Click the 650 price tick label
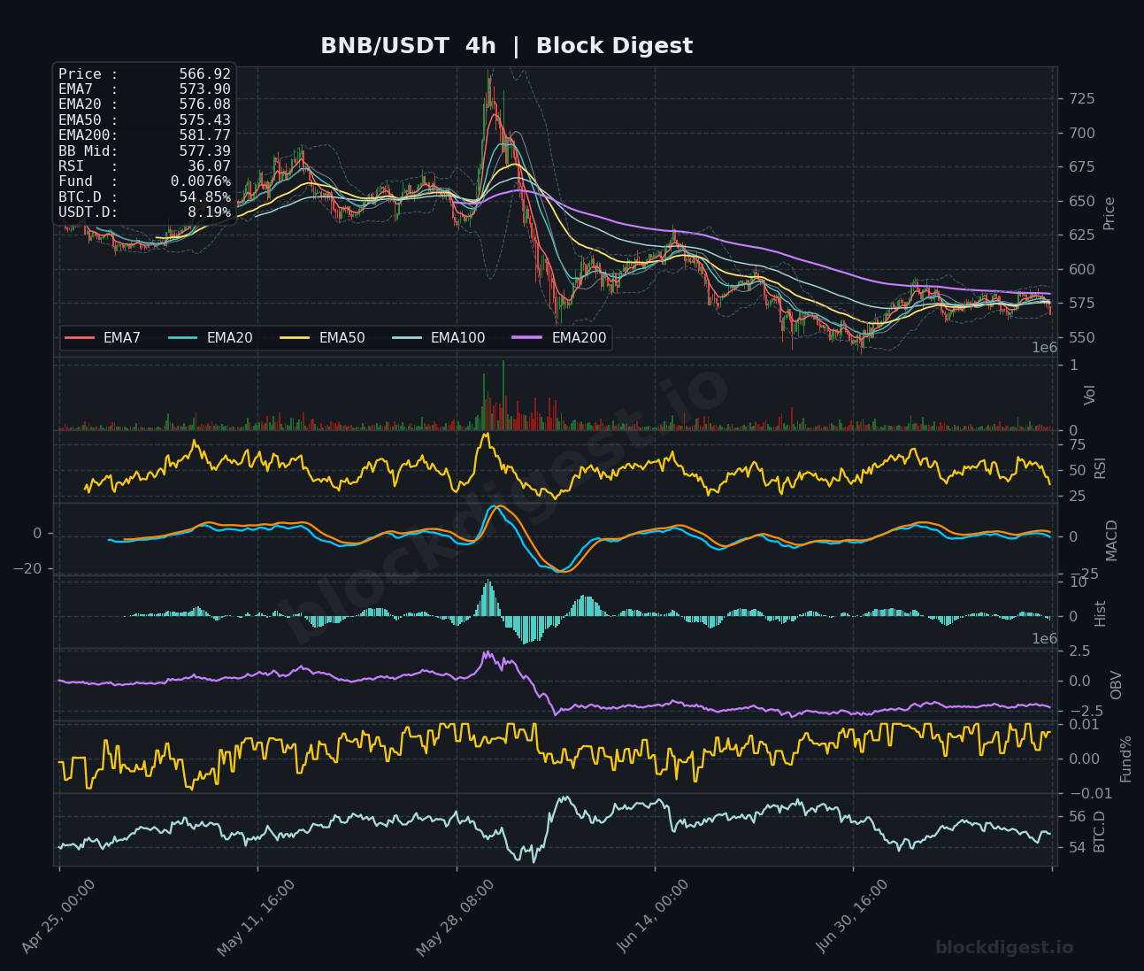Image resolution: width=1144 pixels, height=971 pixels. click(x=1080, y=202)
